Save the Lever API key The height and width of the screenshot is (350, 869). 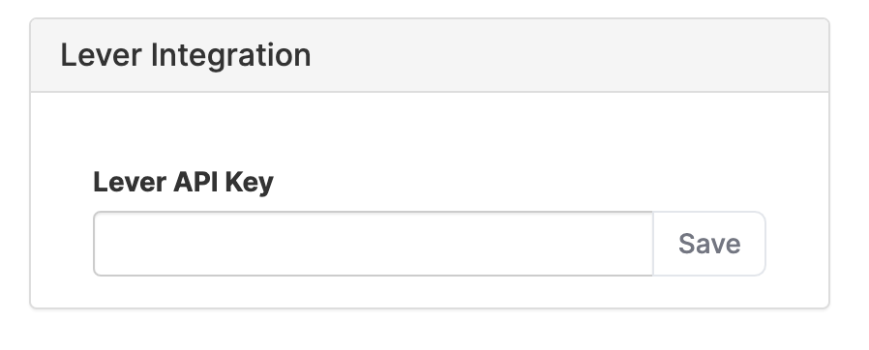point(709,244)
